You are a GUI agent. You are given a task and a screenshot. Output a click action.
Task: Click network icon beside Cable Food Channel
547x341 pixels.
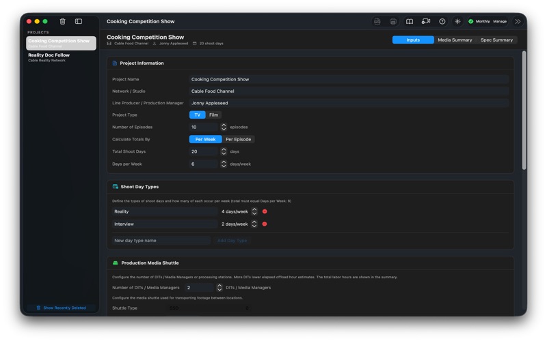click(109, 44)
